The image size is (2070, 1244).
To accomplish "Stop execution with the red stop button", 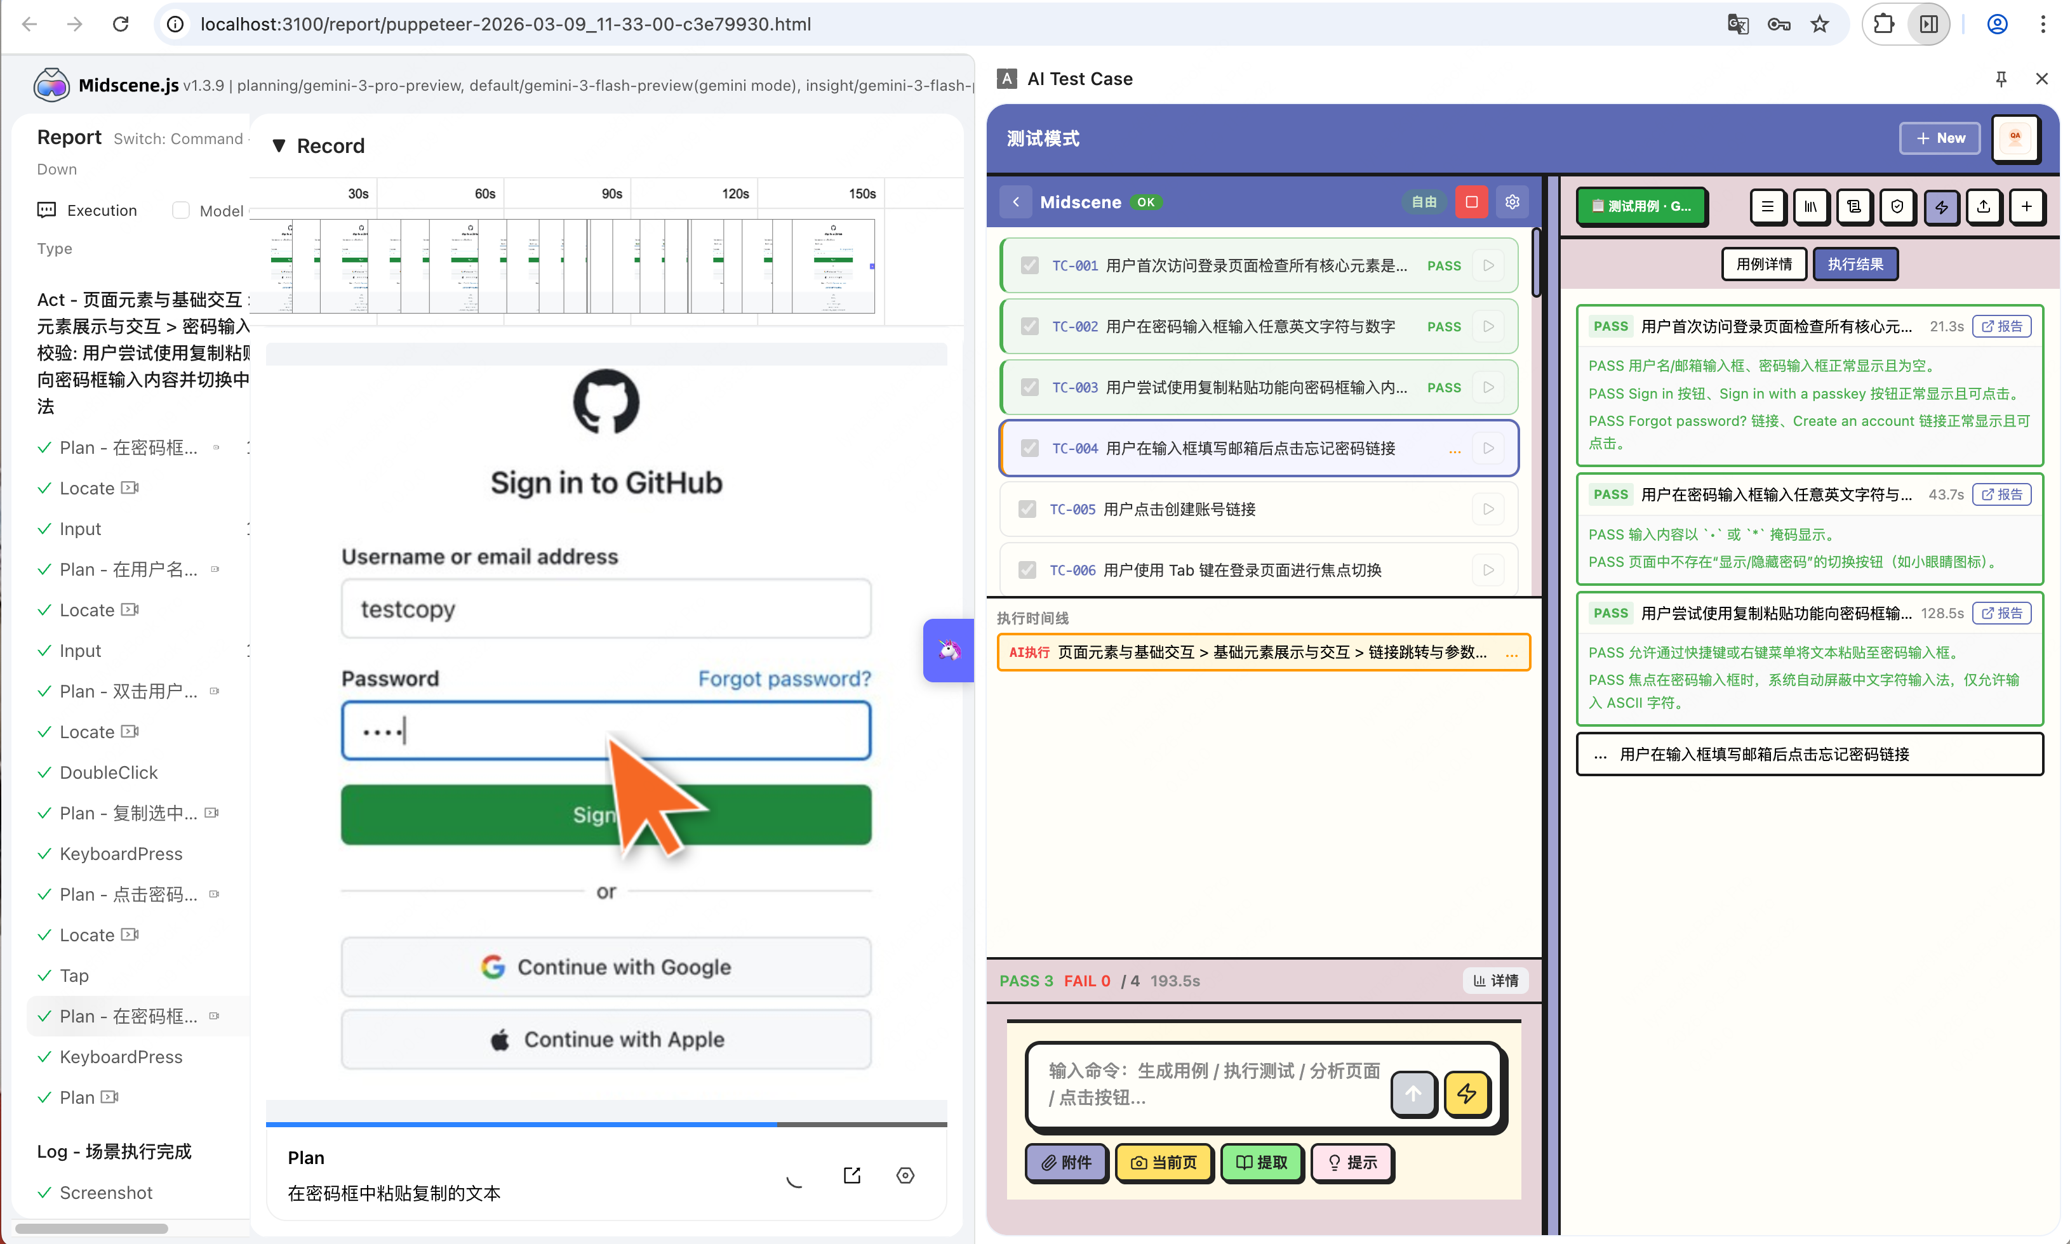I will click(x=1471, y=202).
